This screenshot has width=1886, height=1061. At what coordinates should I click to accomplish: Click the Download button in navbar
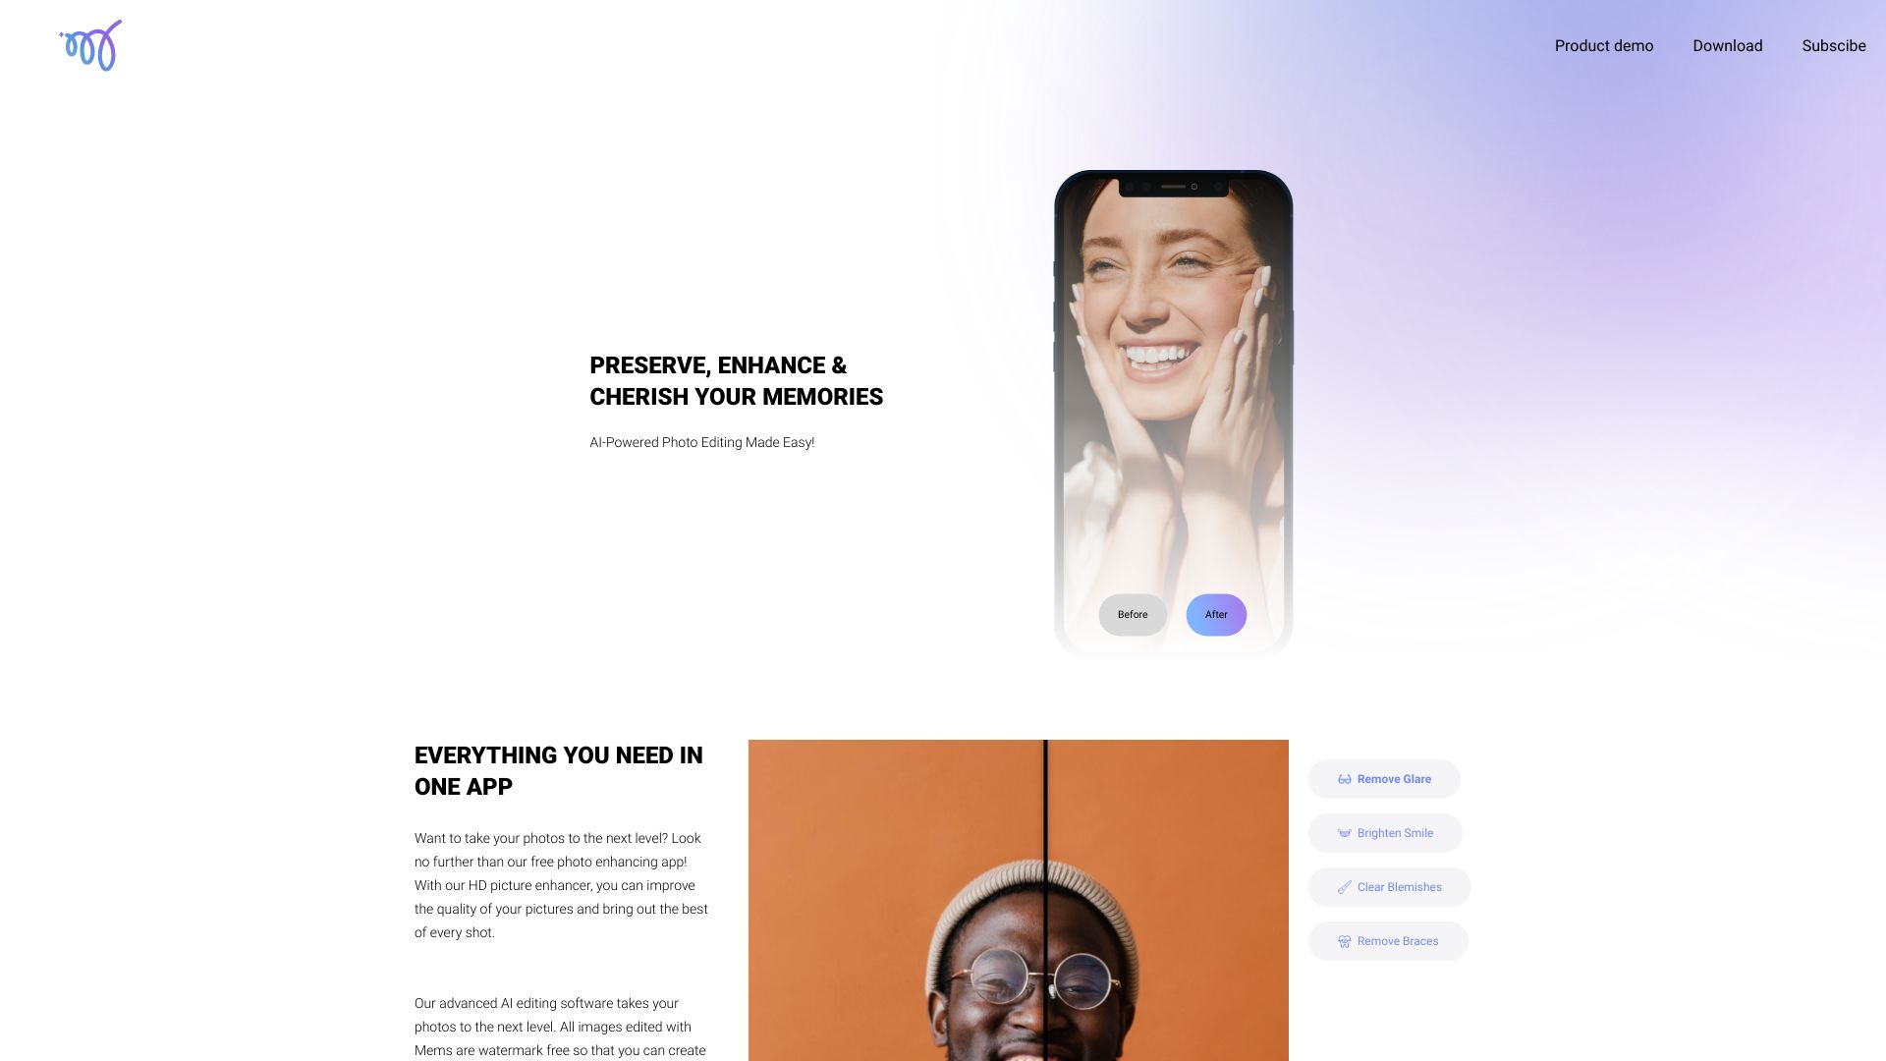point(1727,45)
